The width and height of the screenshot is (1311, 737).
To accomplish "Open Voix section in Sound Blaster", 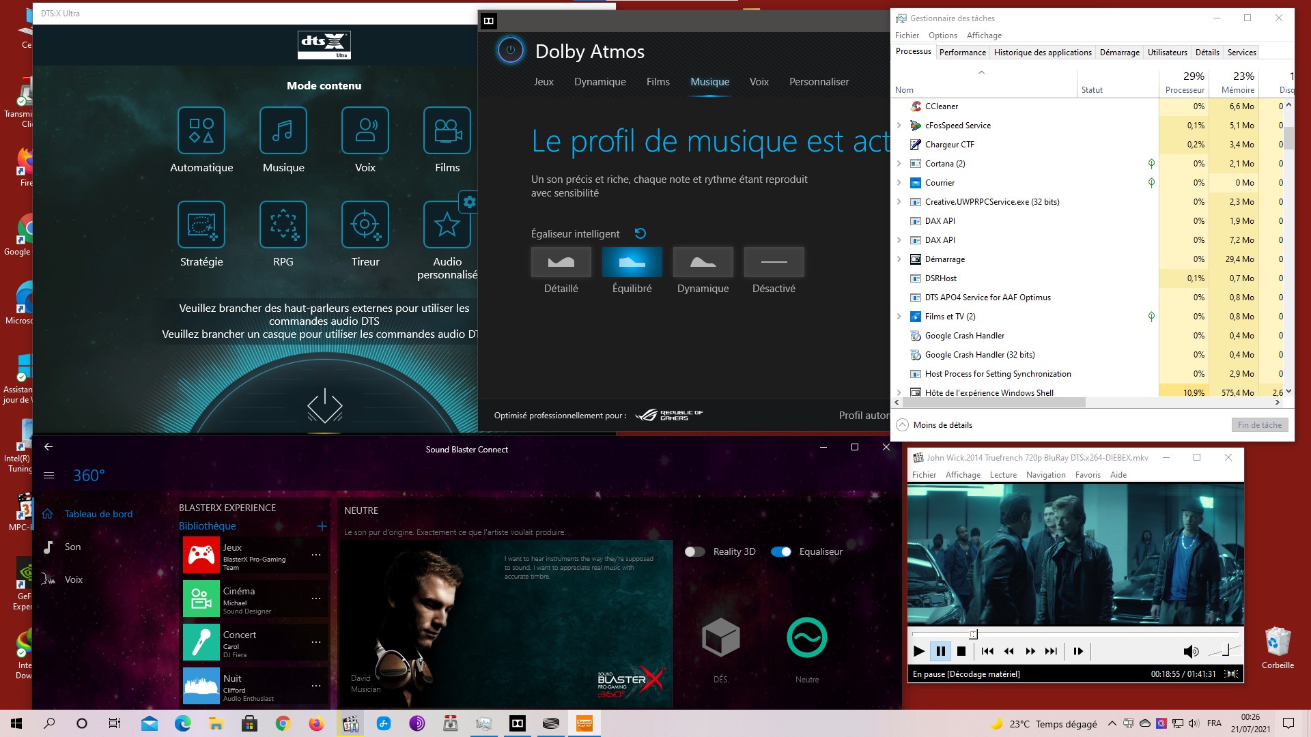I will pos(62,580).
